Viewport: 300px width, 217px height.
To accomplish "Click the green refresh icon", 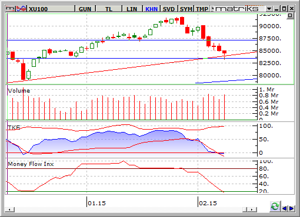I will point(275,206).
